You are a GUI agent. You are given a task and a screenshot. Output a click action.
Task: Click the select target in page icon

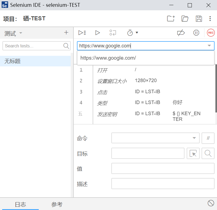click(x=193, y=153)
